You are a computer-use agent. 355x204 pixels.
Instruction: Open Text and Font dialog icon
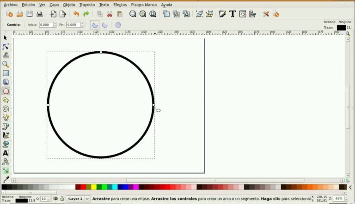233,14
